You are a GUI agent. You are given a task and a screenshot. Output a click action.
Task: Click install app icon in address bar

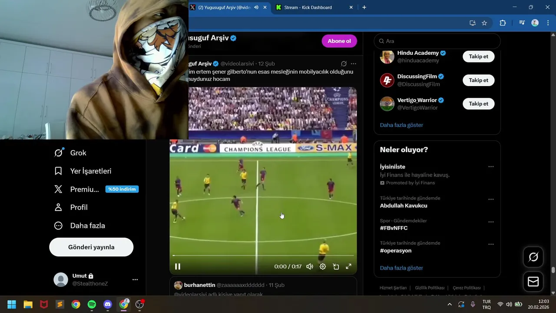click(x=473, y=23)
